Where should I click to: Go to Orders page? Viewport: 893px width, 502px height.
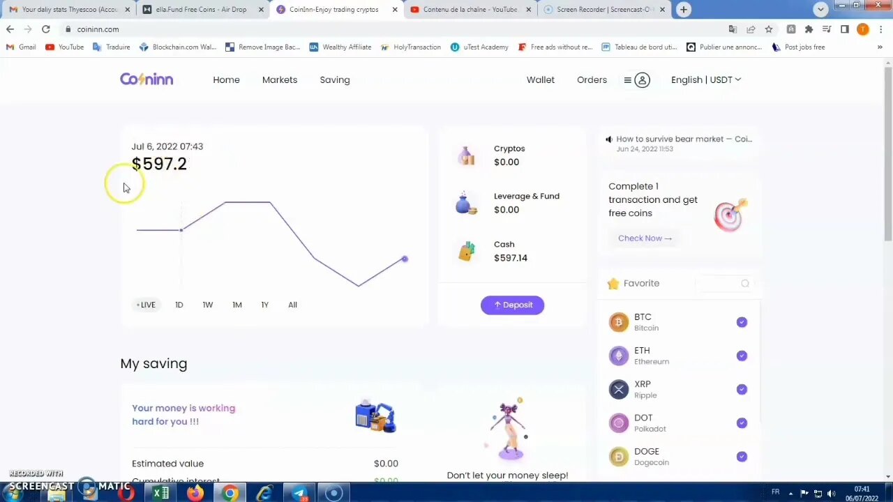tap(592, 79)
